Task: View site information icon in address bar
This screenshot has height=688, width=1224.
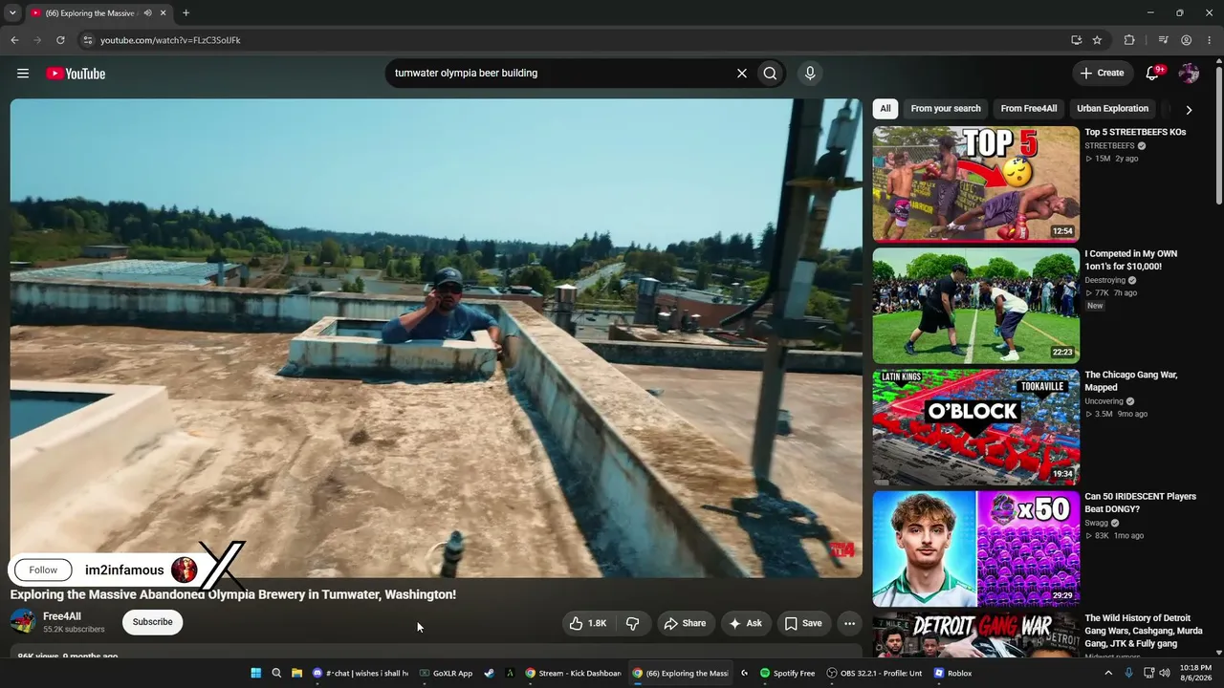Action: [x=87, y=40]
